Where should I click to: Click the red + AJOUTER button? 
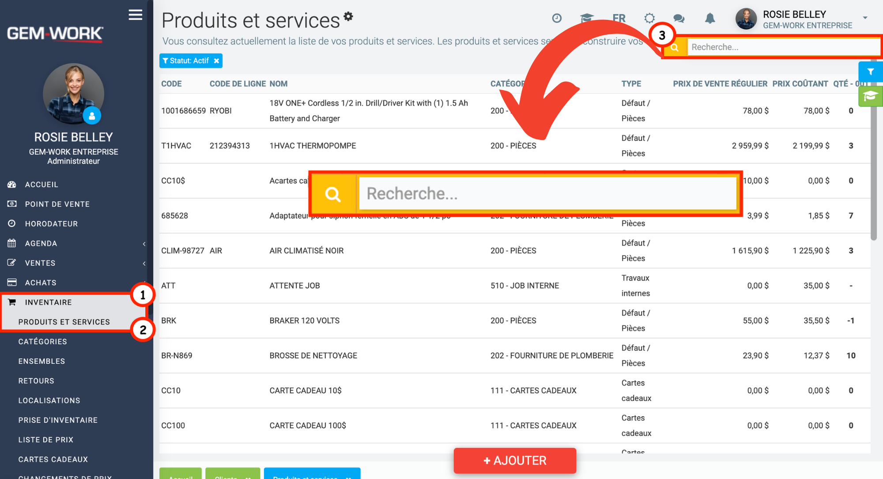pyautogui.click(x=515, y=460)
